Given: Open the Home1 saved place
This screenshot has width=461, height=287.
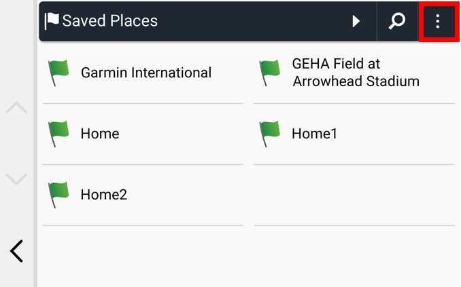Looking at the screenshot, I should 354,134.
